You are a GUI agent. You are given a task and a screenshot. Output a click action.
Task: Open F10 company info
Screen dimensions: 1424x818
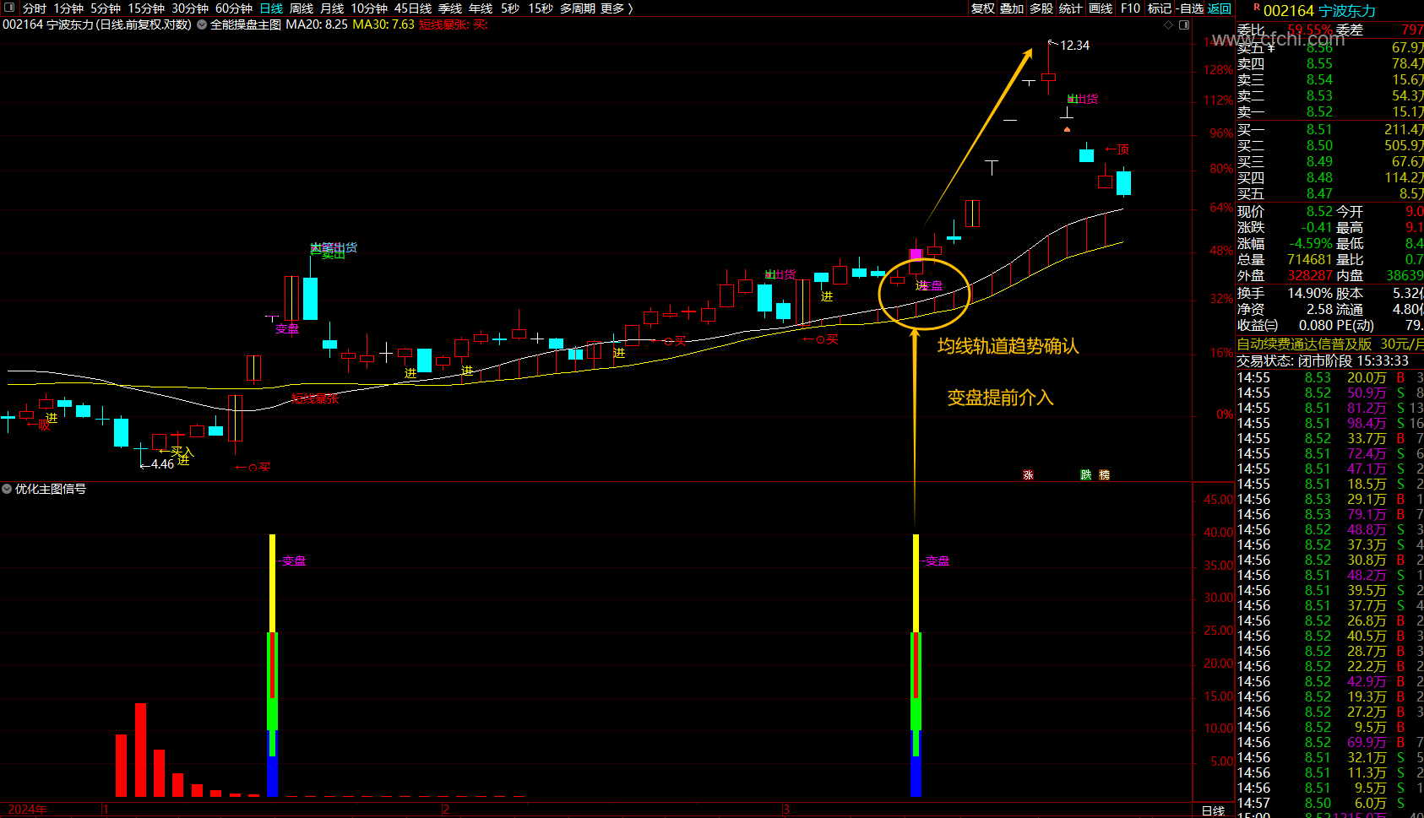pos(1130,8)
